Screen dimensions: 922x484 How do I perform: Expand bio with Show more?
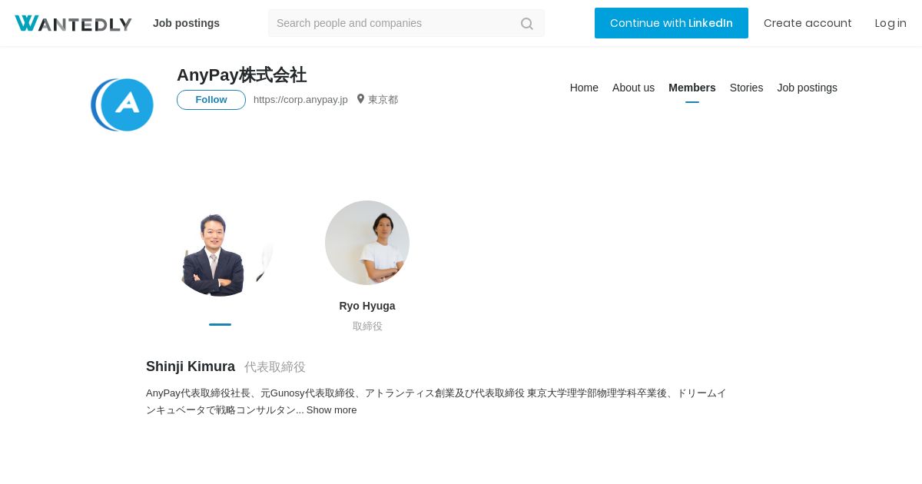coord(332,410)
